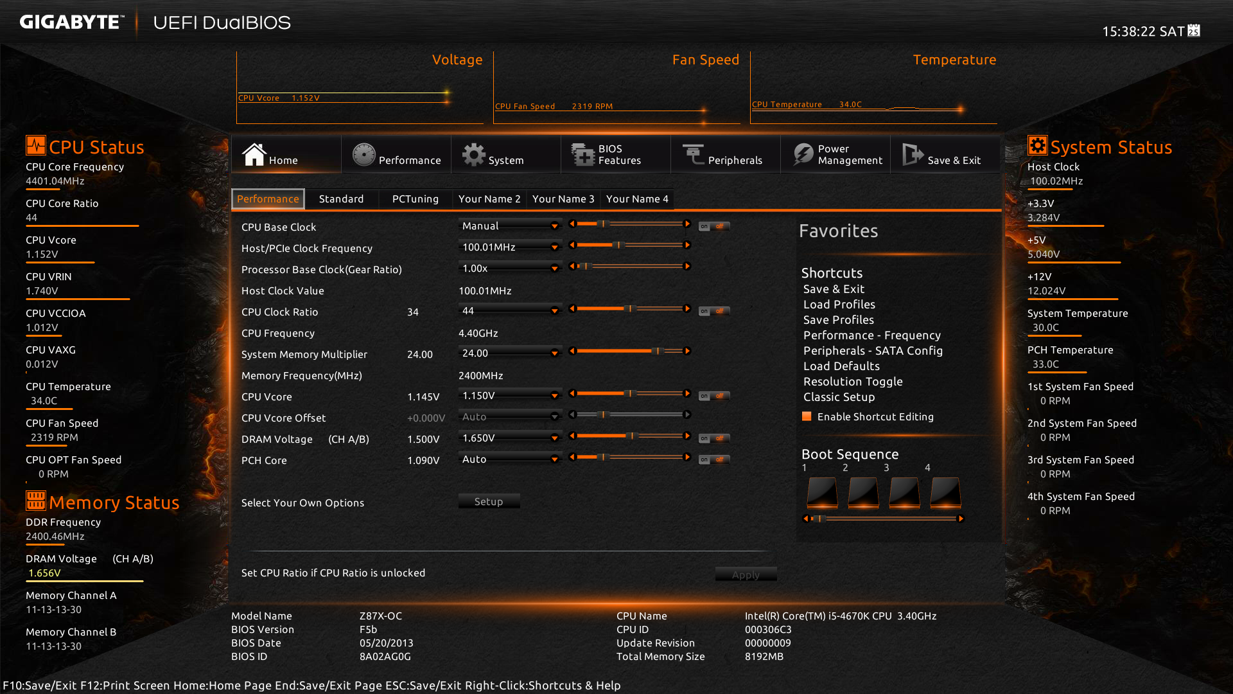The width and height of the screenshot is (1233, 694).
Task: Expand the PCH Core voltage dropdown
Action: pos(554,458)
